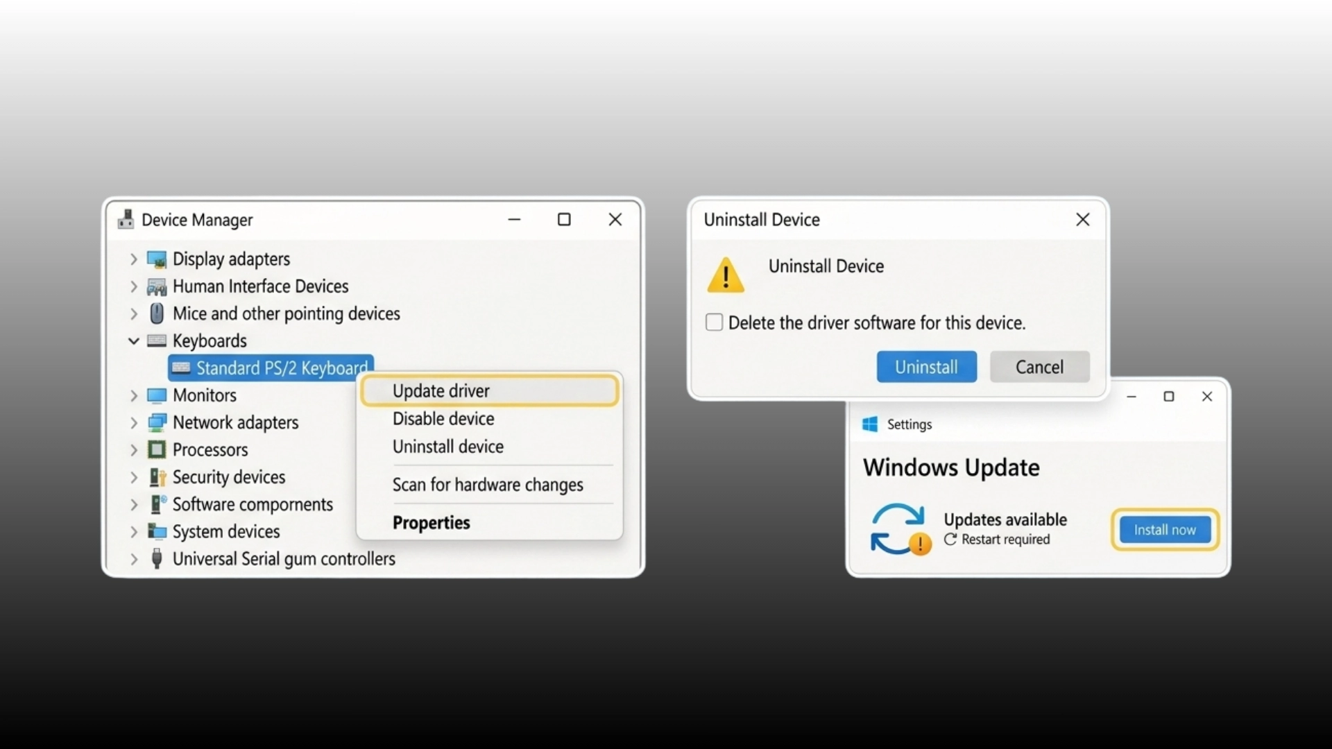This screenshot has height=749, width=1332.
Task: Click Cancel in Uninstall Device dialog
Action: [x=1039, y=367]
